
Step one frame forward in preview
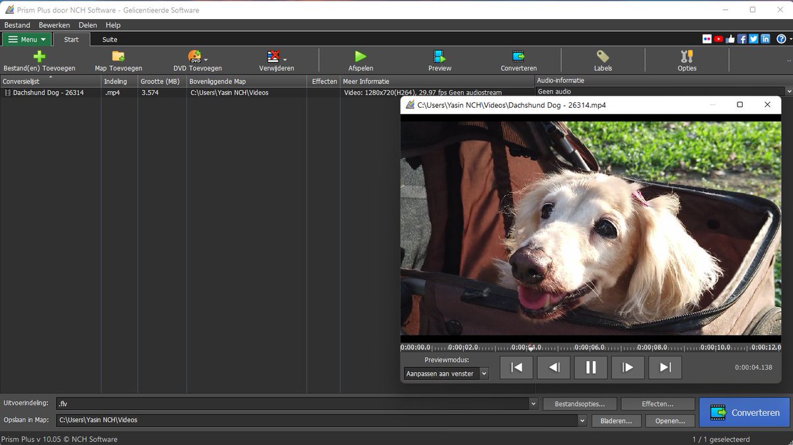click(628, 368)
